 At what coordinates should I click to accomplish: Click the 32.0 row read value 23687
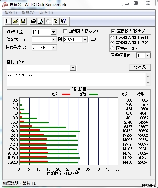click(x=143, y=127)
